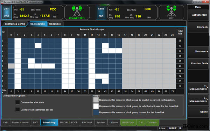Click Total RBs value 23 for subframe 5

coord(180,66)
